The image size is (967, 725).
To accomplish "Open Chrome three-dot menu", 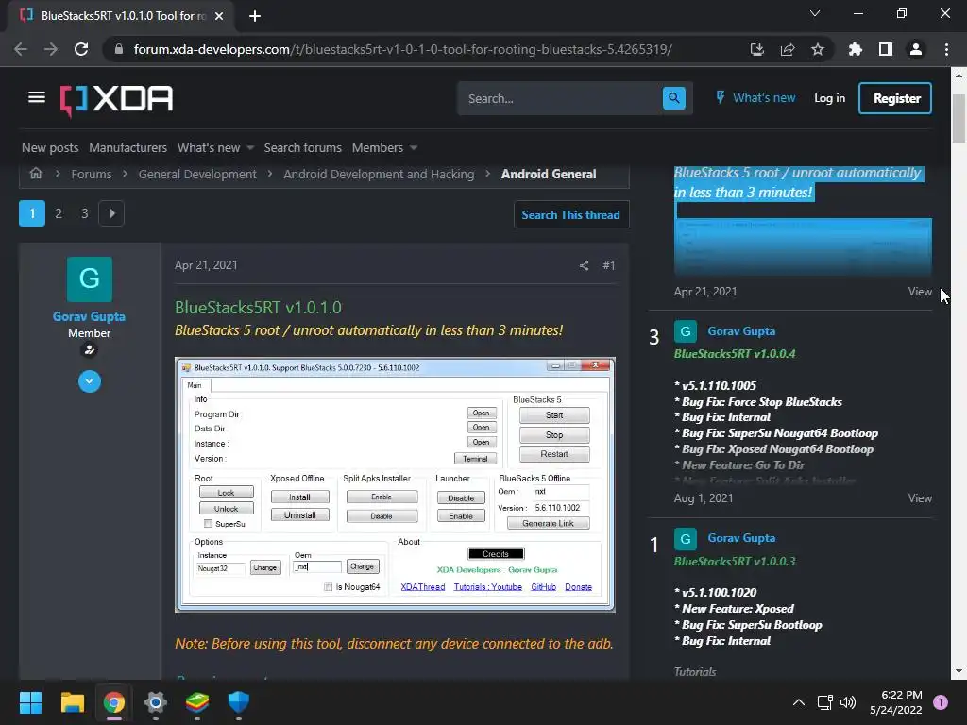I will [946, 49].
